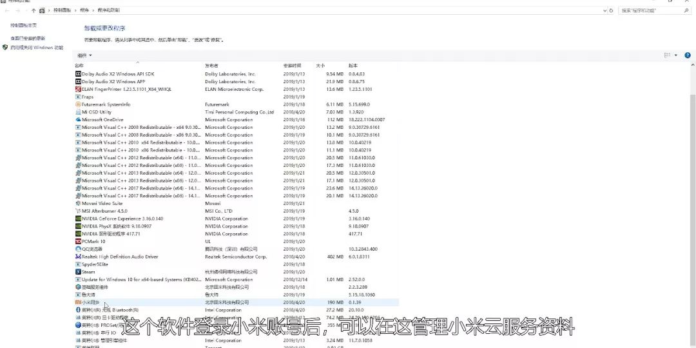Open help with the blue question mark icon
This screenshot has height=348, width=696.
[x=688, y=55]
